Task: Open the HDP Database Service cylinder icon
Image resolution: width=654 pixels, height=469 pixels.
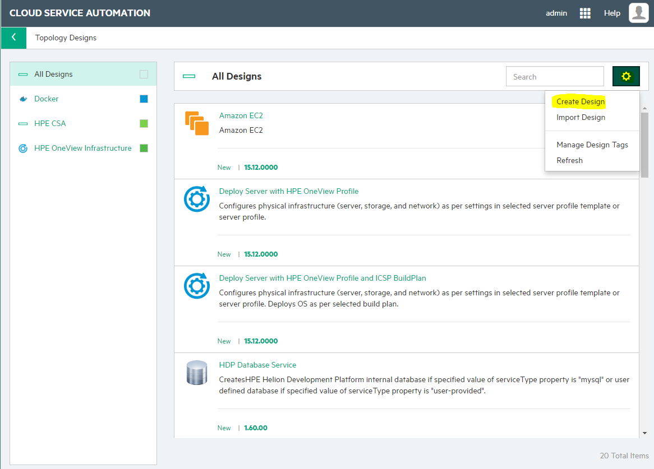Action: [197, 373]
